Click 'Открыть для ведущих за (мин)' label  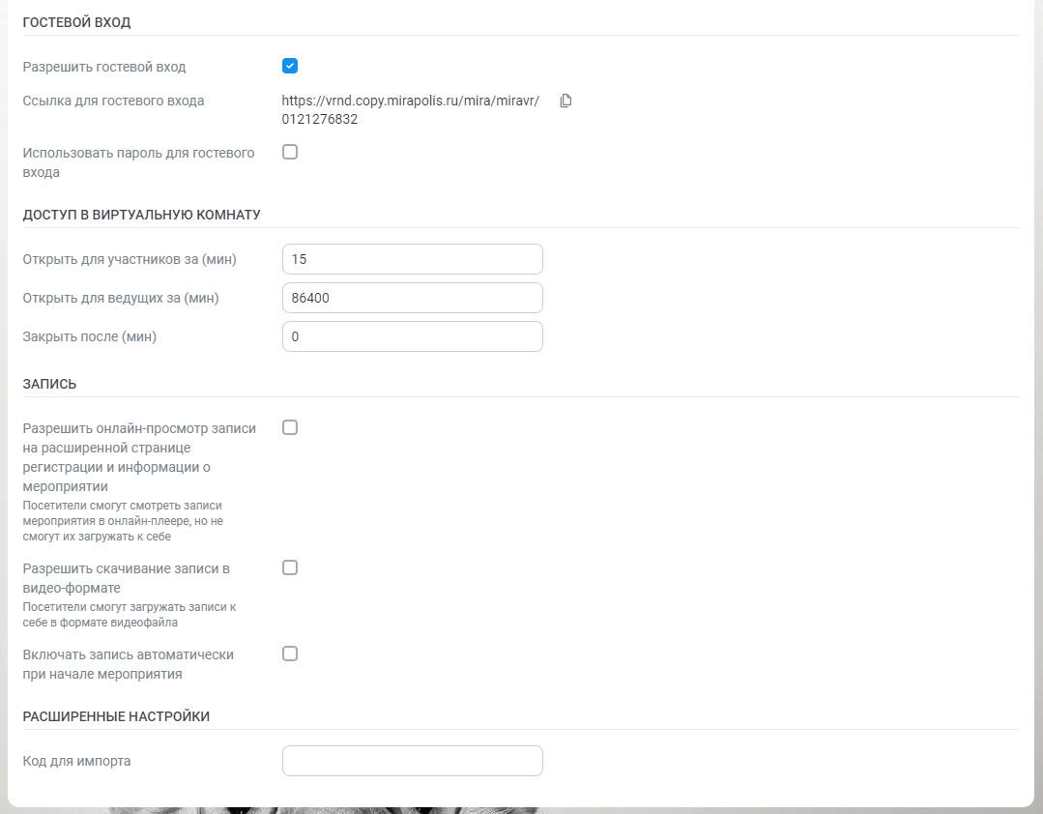(x=121, y=298)
